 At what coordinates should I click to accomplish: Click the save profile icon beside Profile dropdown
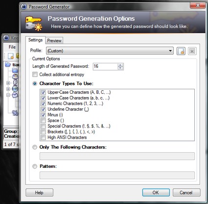pyautogui.click(x=181, y=51)
